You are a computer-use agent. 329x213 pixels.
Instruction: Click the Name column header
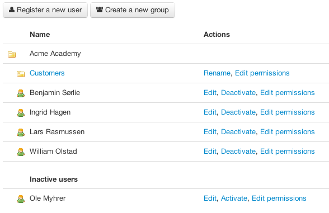pos(40,35)
